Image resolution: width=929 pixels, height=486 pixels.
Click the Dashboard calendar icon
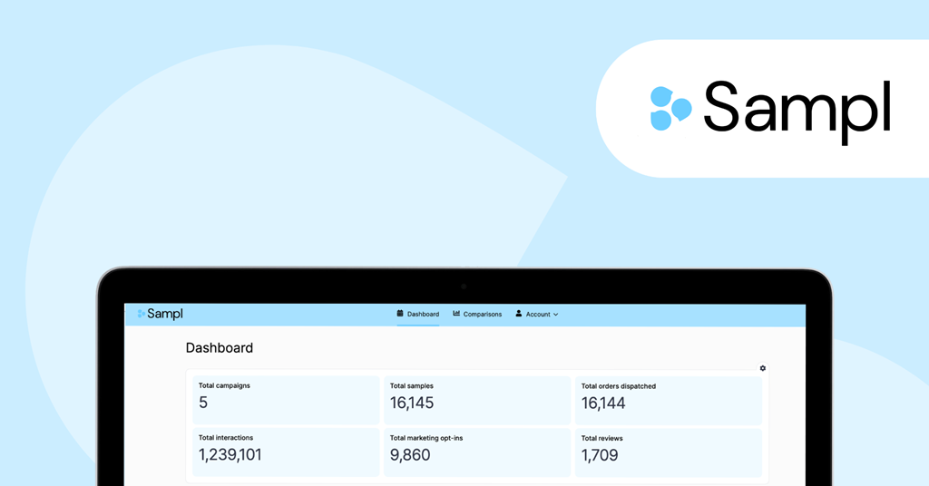400,314
